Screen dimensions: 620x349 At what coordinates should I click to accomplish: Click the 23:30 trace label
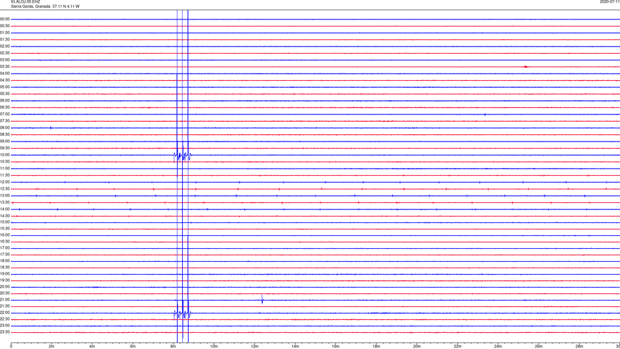(5, 332)
